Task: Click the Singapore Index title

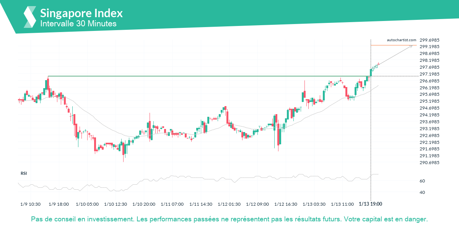Action: pos(81,13)
